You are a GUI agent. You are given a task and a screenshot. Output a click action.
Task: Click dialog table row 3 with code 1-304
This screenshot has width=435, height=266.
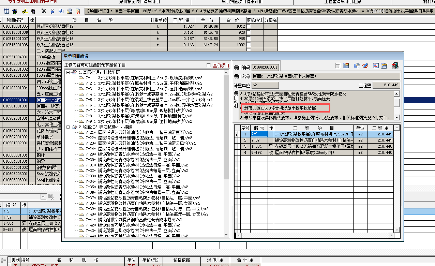[314, 146]
